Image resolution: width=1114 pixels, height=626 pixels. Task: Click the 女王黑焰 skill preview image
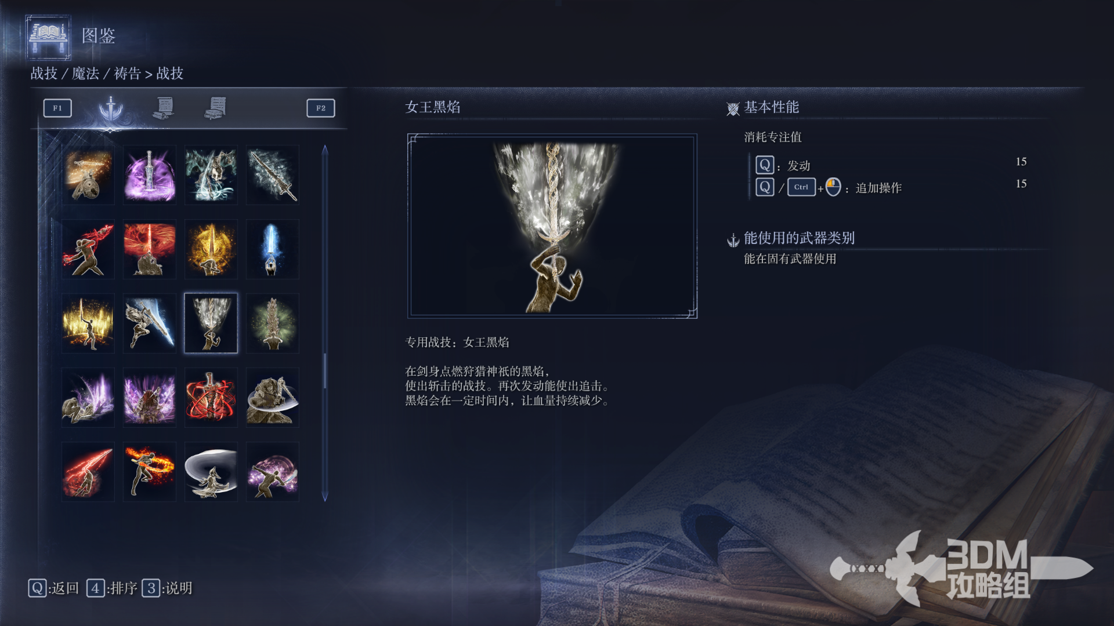[552, 226]
